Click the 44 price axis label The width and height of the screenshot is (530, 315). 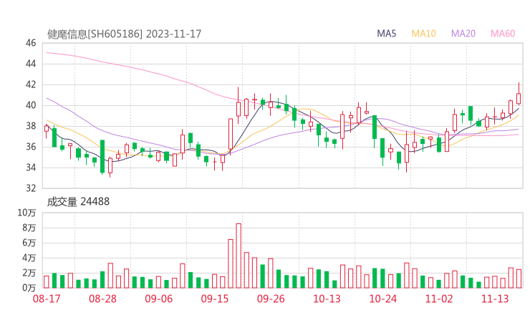tap(31, 64)
